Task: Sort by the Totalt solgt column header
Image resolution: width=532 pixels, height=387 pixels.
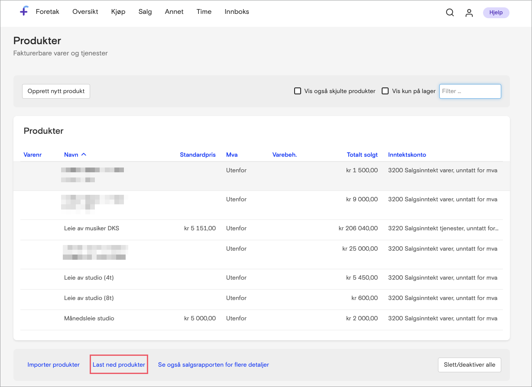Action: (x=362, y=155)
